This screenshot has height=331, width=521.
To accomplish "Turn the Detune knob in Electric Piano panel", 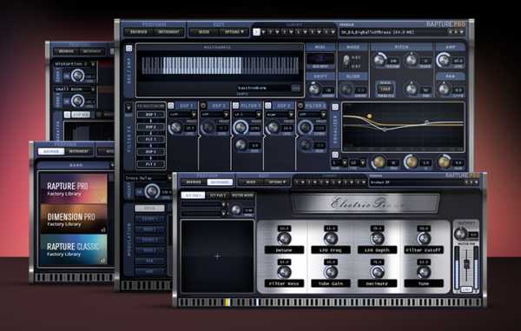I will (x=284, y=238).
